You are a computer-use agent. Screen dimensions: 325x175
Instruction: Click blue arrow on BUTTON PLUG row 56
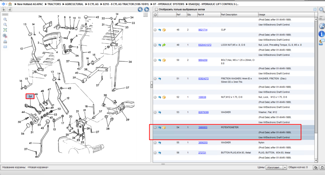(x=159, y=153)
